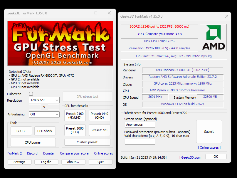Click the CPU Ryzen 9 5900X field
The height and width of the screenshot is (178, 237).
click(183, 90)
